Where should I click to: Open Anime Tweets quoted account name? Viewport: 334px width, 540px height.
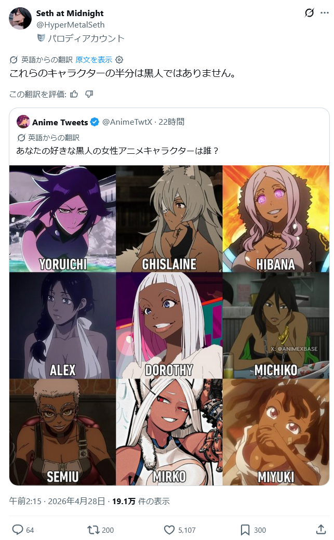point(60,122)
